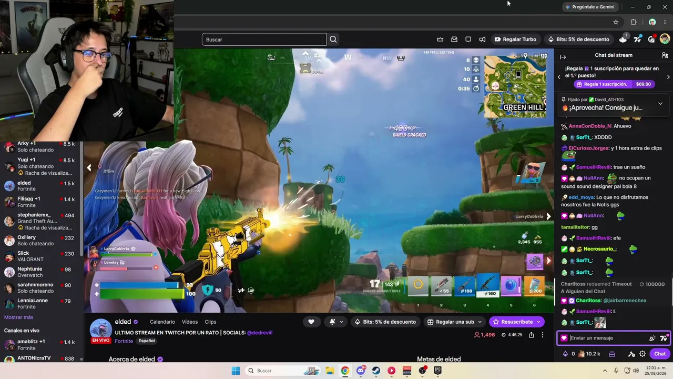673x379 pixels.
Task: Open the megaphone announcements icon
Action: click(482, 39)
